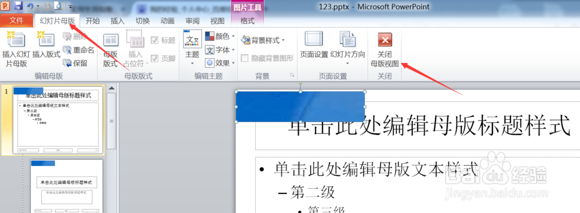
Task: Open the 效果 theme effects dropdown
Action: point(220,63)
